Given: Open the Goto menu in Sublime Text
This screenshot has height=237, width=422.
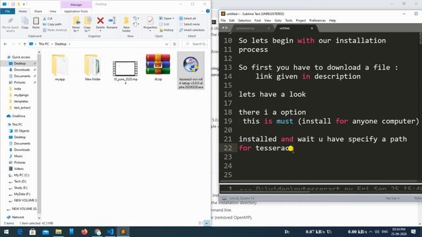Looking at the screenshot, I should 278,20.
